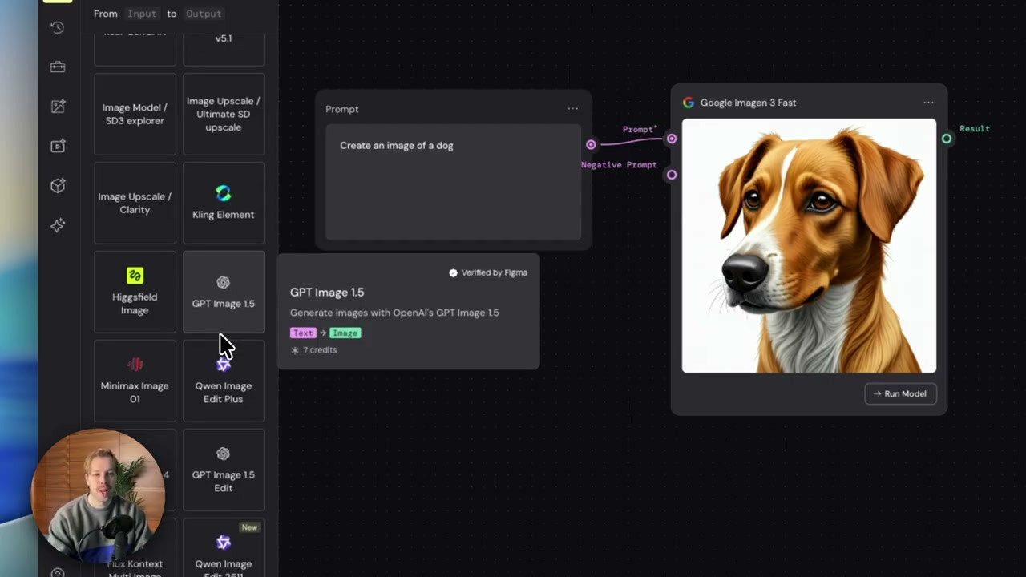Click the Prompt node title
The image size is (1026, 577).
click(342, 109)
